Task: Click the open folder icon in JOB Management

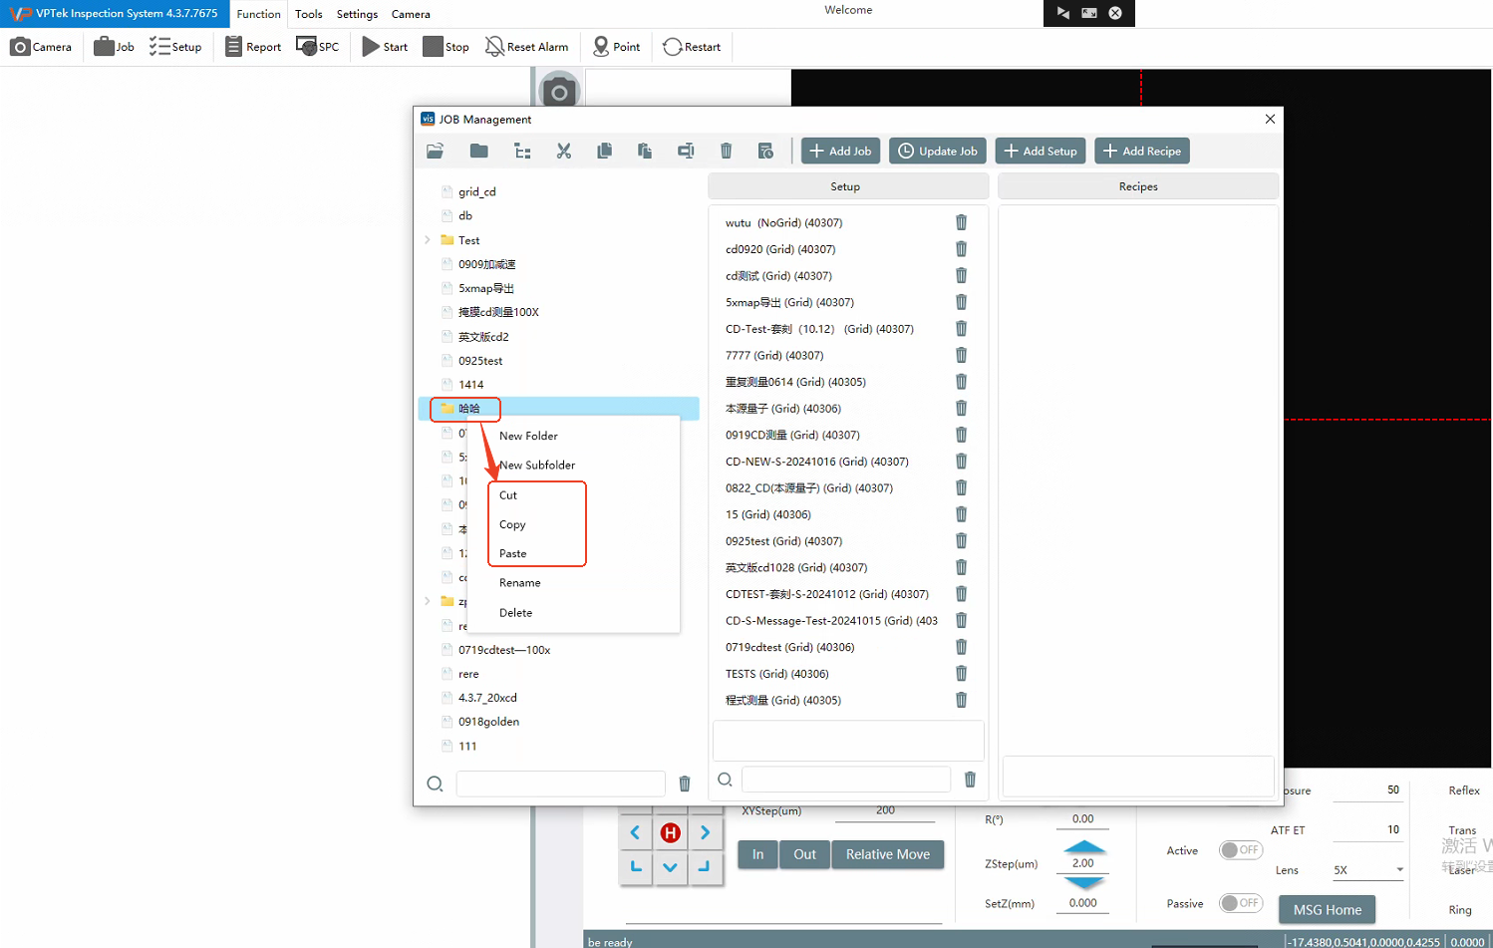Action: (x=435, y=151)
